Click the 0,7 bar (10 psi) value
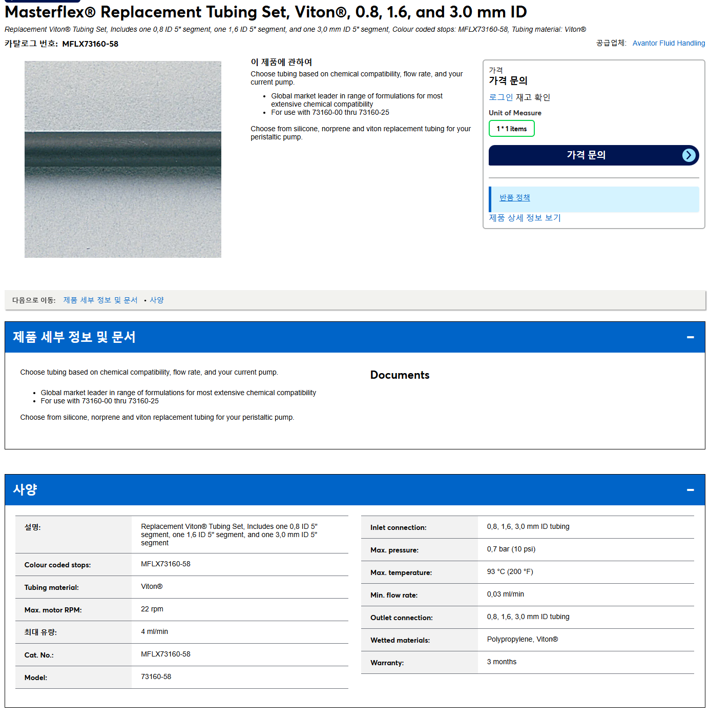709x718 pixels. click(x=511, y=549)
